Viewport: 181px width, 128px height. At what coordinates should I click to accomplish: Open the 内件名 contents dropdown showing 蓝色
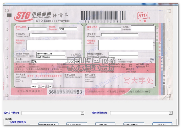[x=78, y=61]
